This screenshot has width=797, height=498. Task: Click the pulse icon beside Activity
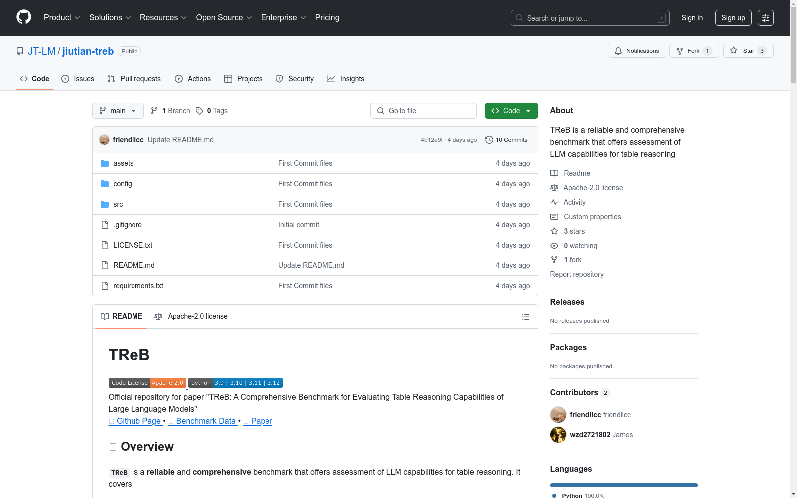point(554,202)
